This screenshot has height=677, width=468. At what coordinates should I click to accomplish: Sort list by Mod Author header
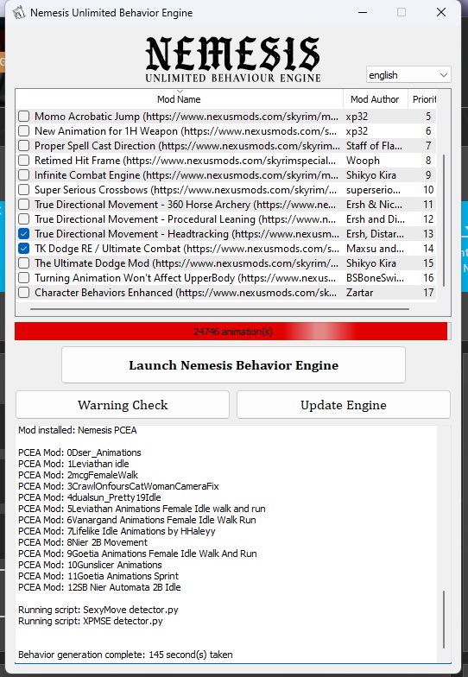(375, 99)
